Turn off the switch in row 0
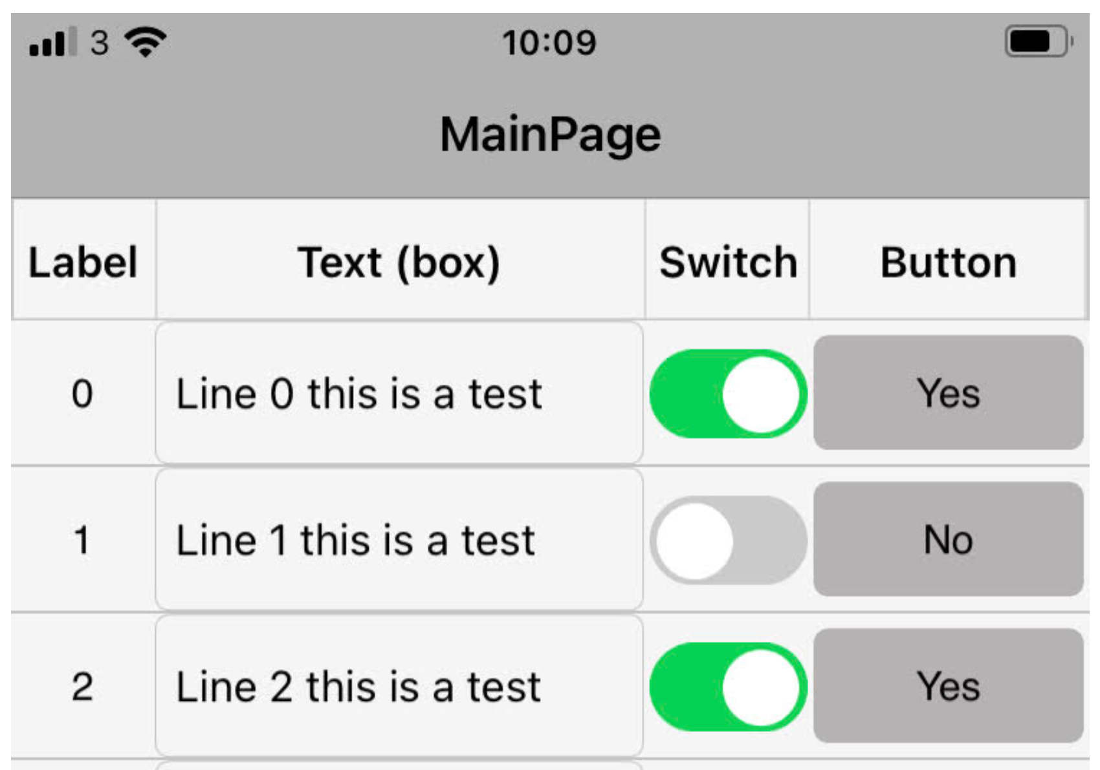Viewport: 1100px width, 770px height. click(x=728, y=394)
